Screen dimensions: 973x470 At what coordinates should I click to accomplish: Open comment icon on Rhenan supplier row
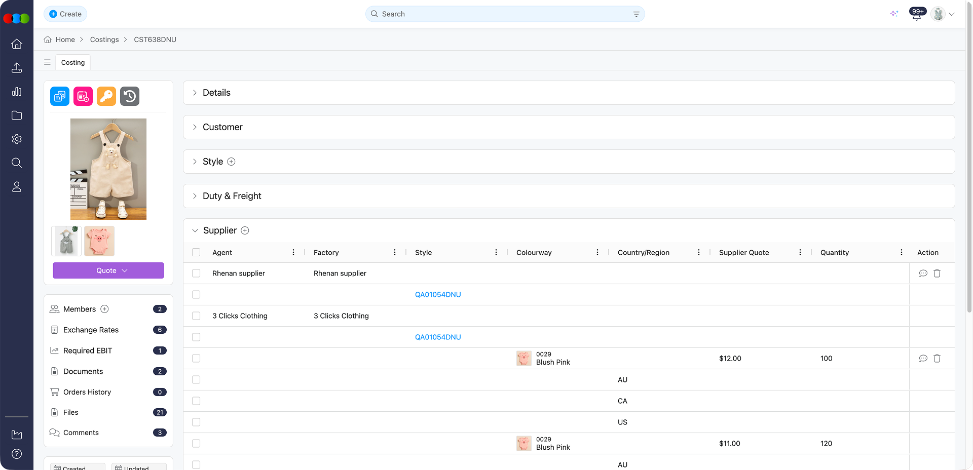point(923,273)
